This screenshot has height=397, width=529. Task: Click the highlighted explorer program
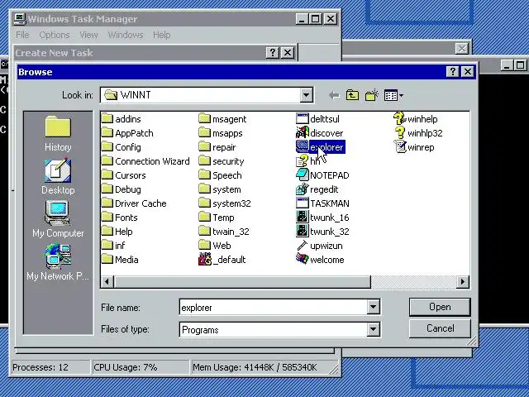[320, 147]
